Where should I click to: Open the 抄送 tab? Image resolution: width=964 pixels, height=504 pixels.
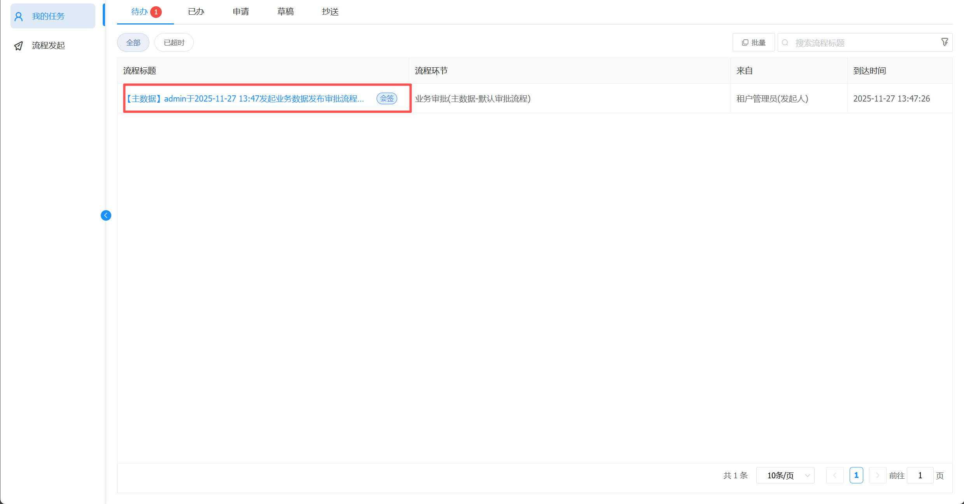pos(330,12)
